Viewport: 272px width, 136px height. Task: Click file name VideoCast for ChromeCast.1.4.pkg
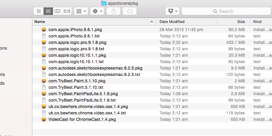coord(82,119)
